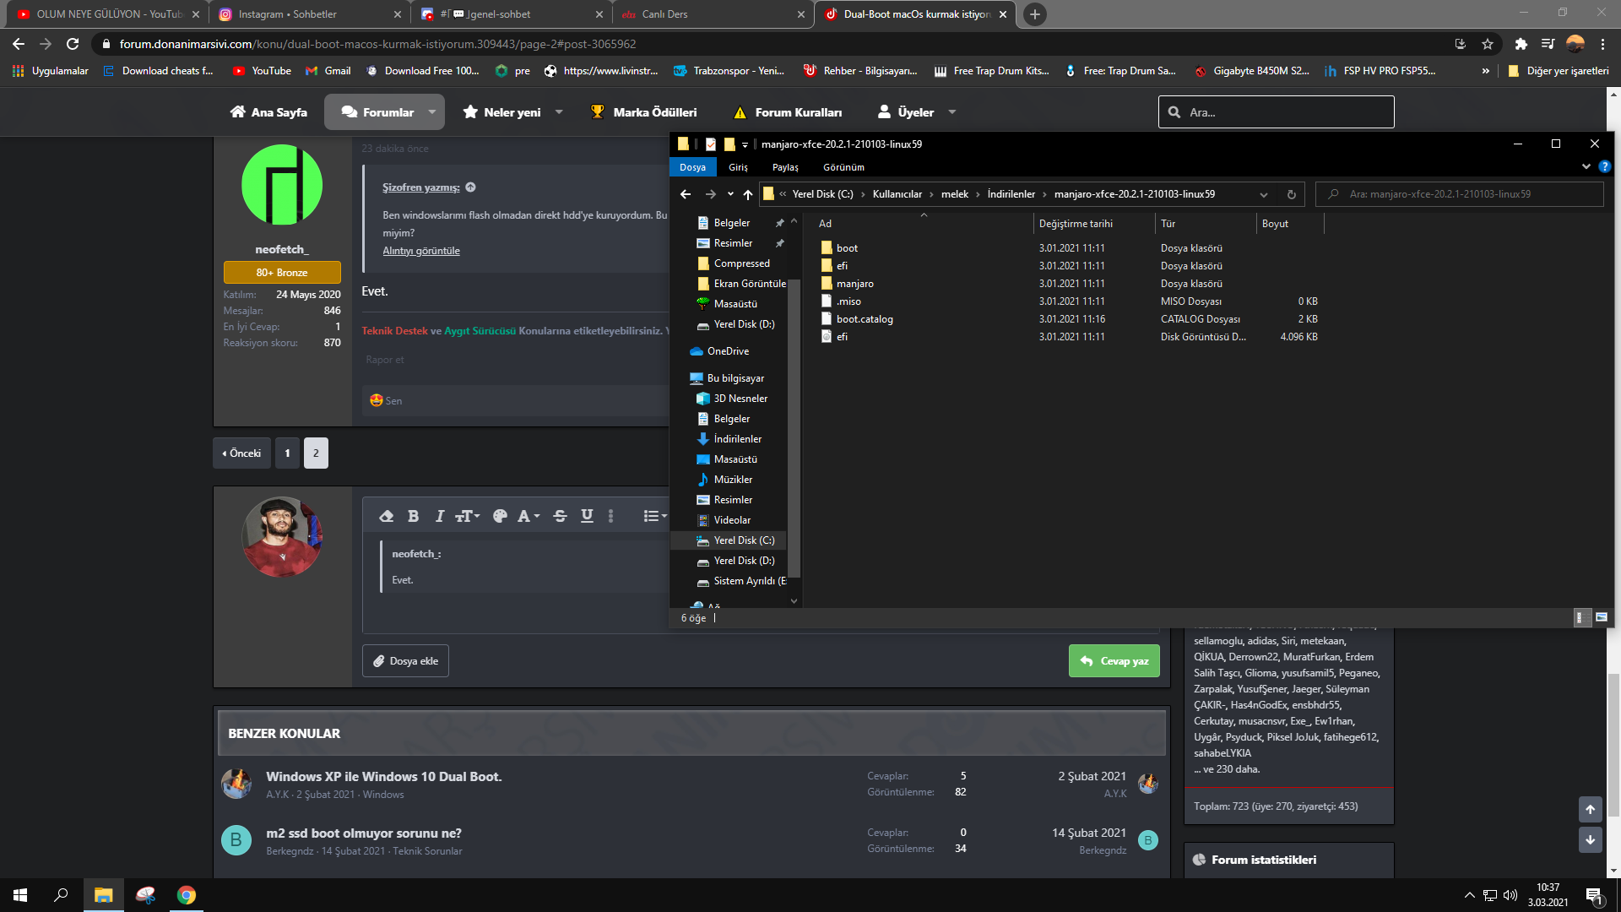Open File Explorer from the taskbar
This screenshot has width=1621, height=912.
click(103, 895)
